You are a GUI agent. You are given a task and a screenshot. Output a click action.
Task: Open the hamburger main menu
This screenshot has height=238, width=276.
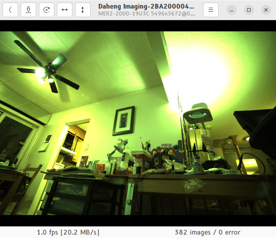tap(210, 10)
